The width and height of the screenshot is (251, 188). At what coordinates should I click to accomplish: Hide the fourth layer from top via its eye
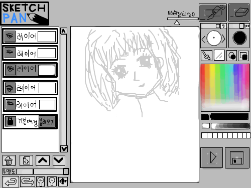pyautogui.click(x=10, y=88)
